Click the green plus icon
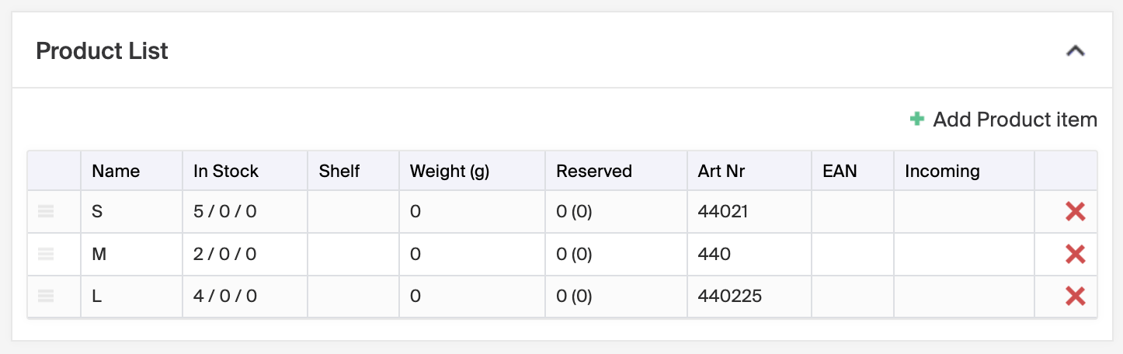Image resolution: width=1123 pixels, height=354 pixels. point(917,120)
